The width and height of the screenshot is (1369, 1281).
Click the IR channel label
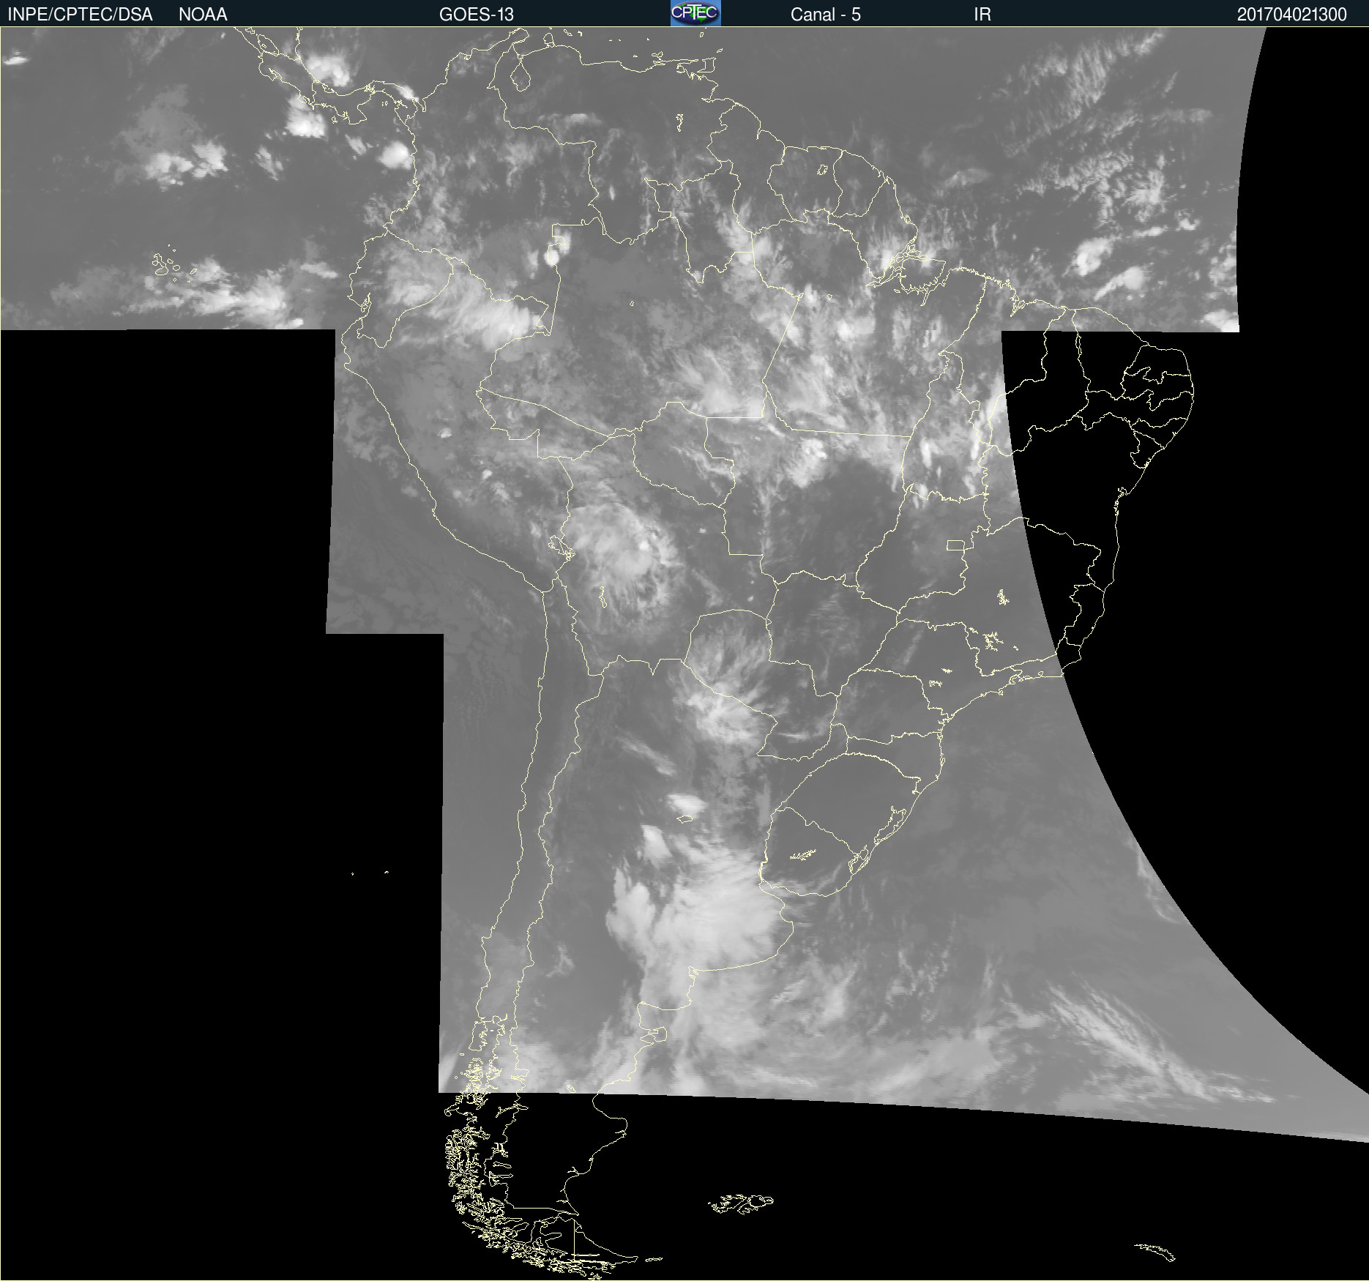(982, 15)
